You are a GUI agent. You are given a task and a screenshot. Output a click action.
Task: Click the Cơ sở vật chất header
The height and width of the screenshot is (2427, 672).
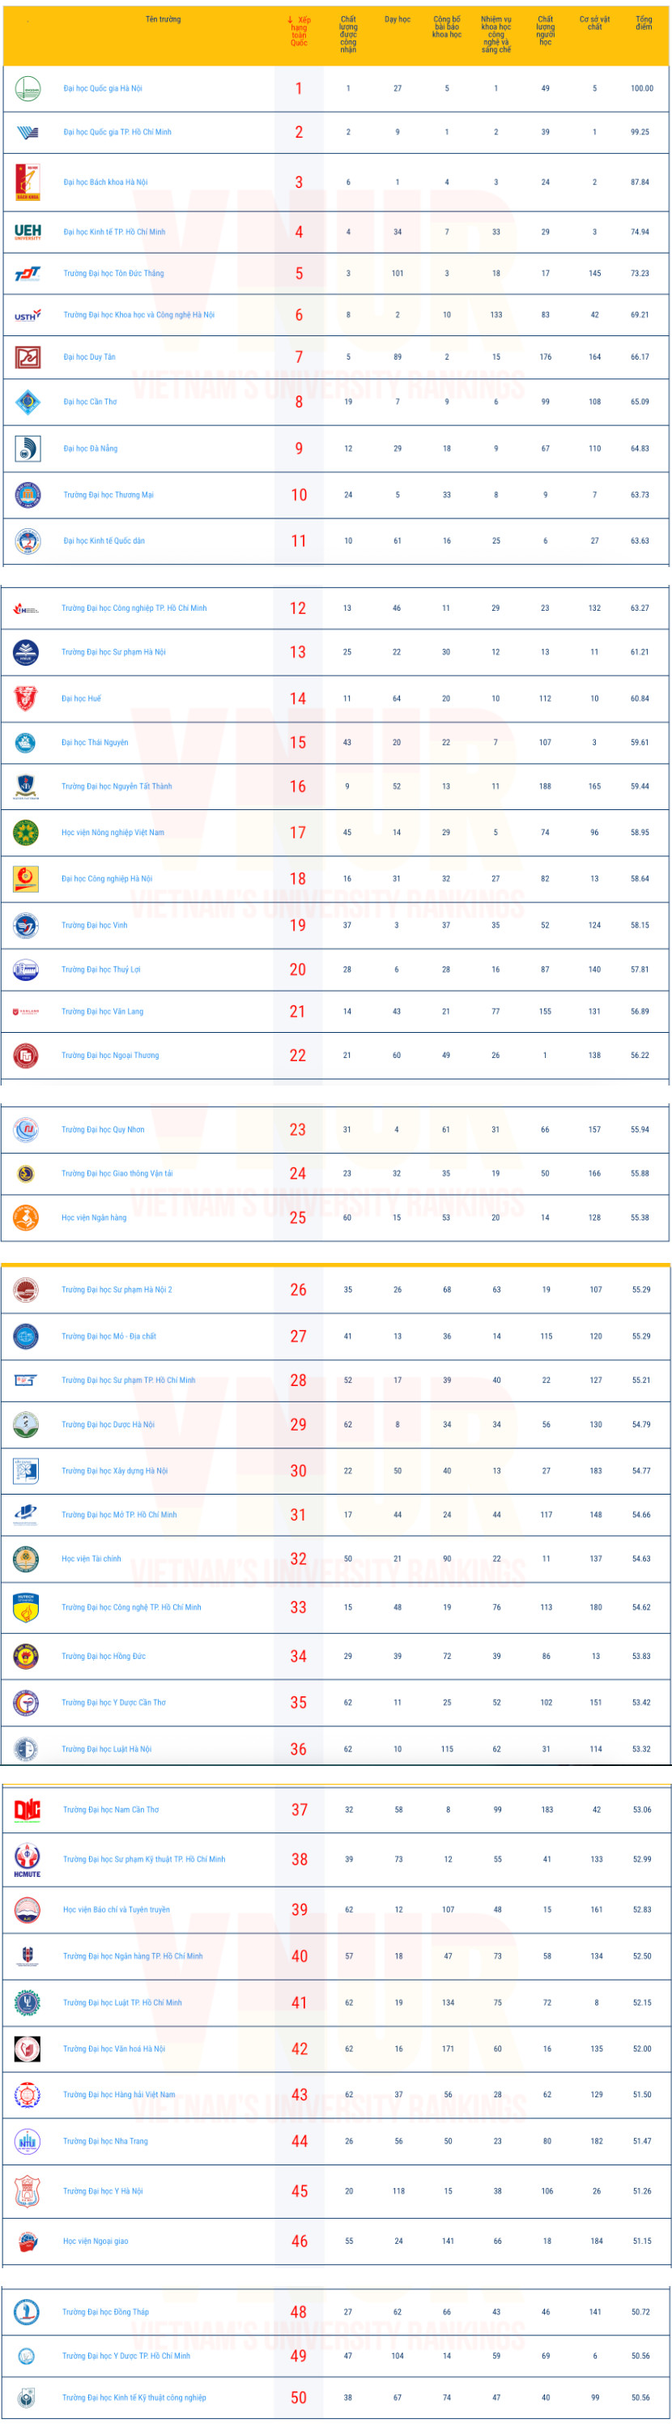point(595,23)
